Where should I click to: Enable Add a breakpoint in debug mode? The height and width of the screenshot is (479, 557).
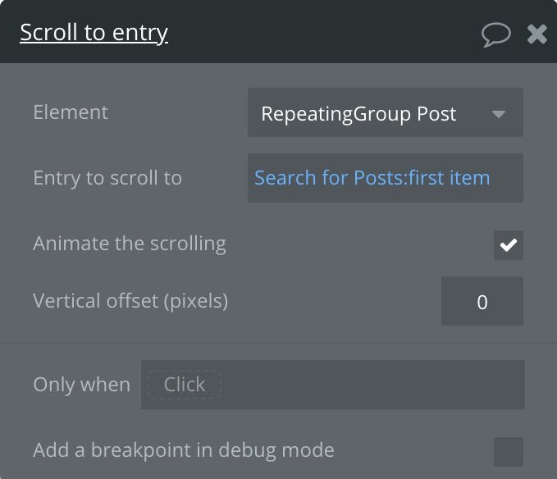[x=509, y=451]
